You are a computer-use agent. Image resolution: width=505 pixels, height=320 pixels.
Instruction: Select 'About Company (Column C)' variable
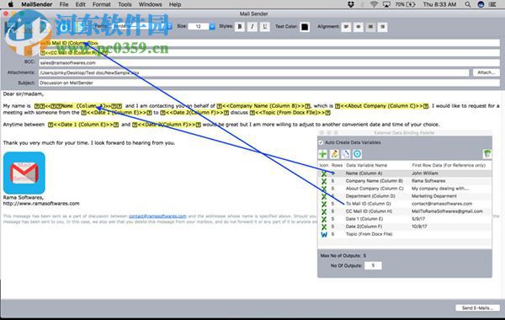click(375, 189)
